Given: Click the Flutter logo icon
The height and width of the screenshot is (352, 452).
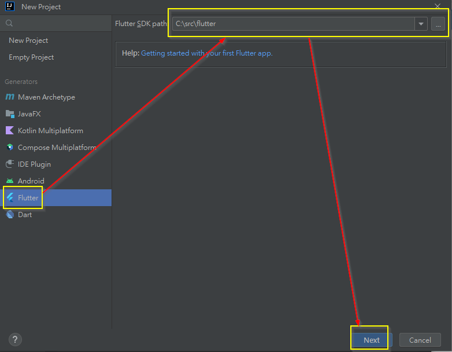Looking at the screenshot, I should pos(10,197).
